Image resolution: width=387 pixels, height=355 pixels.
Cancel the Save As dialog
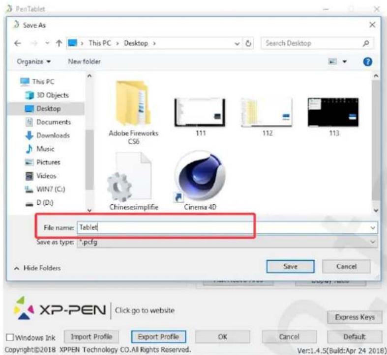click(346, 267)
